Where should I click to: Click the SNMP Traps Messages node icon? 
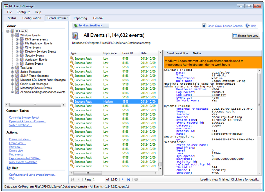click(17, 76)
